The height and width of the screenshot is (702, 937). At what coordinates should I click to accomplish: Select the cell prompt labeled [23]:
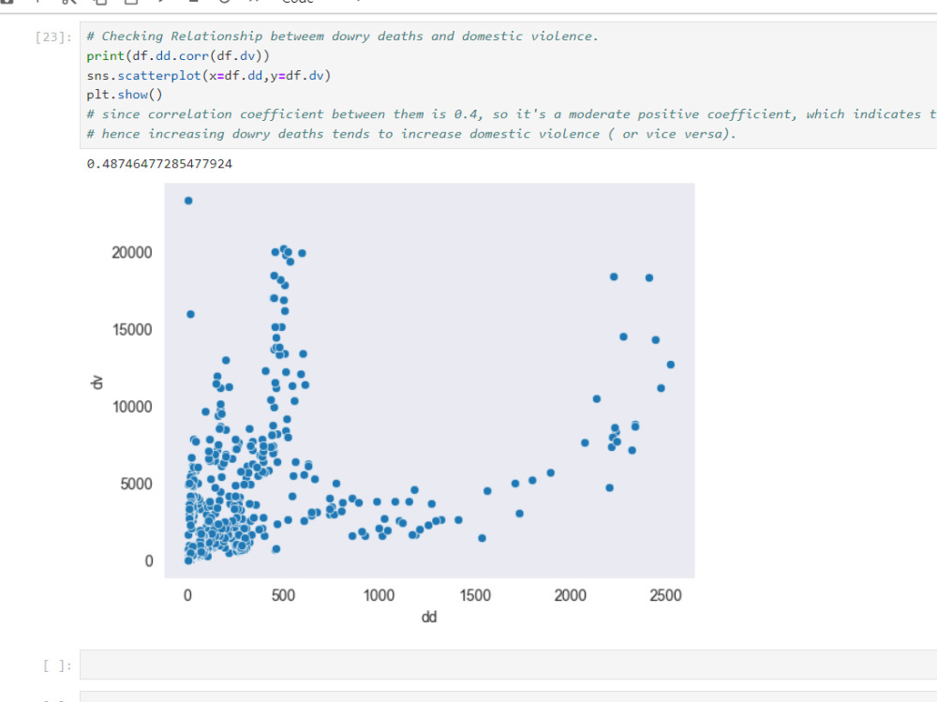click(x=53, y=37)
